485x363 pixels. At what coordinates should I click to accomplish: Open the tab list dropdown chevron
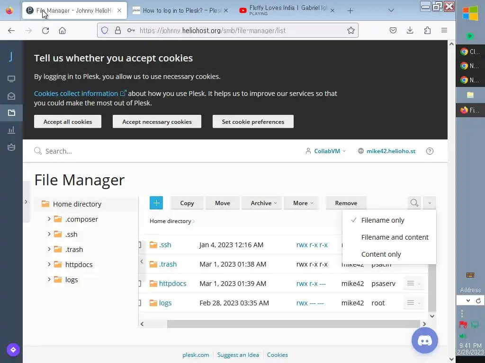click(x=391, y=10)
